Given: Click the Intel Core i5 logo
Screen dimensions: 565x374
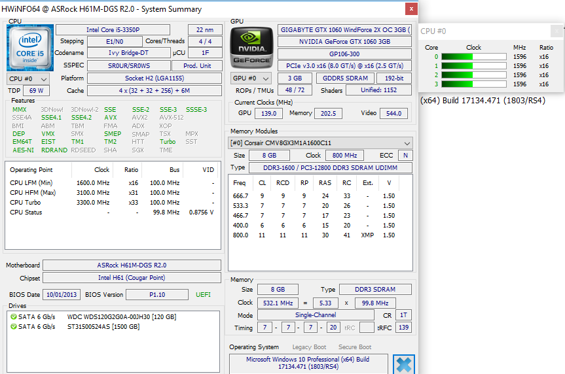Looking at the screenshot, I should click(x=30, y=48).
